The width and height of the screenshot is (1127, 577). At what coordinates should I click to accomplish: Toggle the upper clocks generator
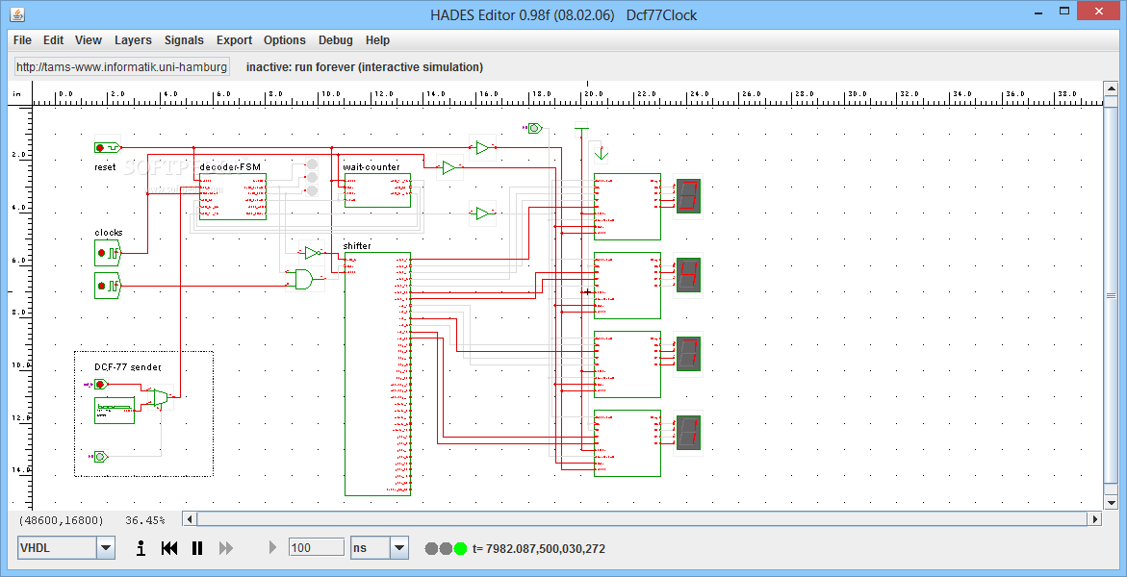point(108,253)
